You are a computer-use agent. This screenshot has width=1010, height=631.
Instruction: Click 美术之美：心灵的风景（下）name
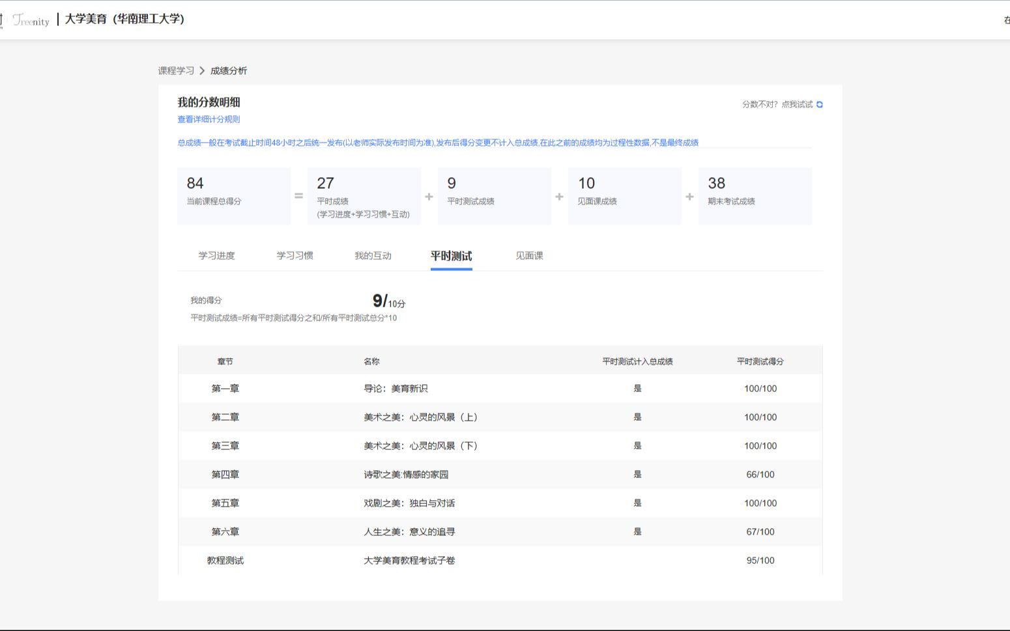point(423,446)
